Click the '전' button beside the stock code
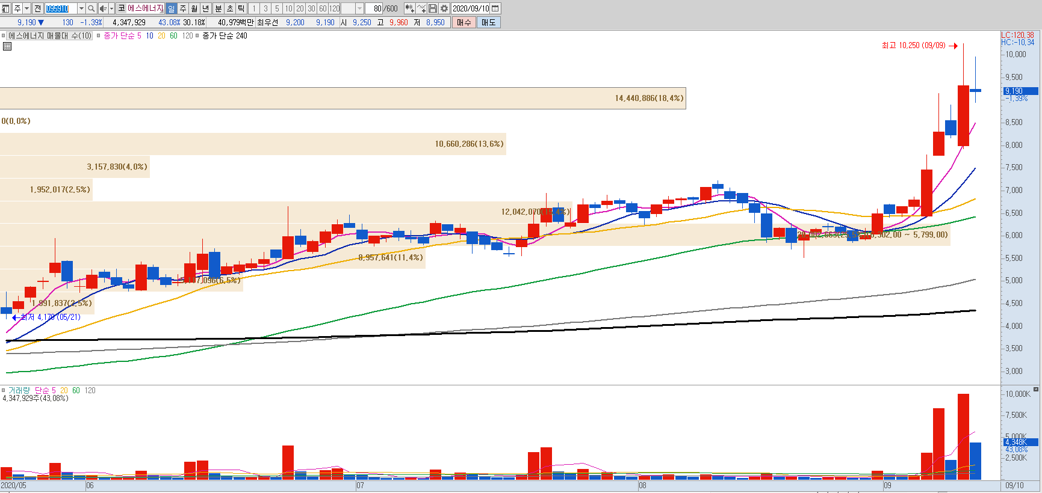Image resolution: width=1042 pixels, height=493 pixels. (37, 8)
